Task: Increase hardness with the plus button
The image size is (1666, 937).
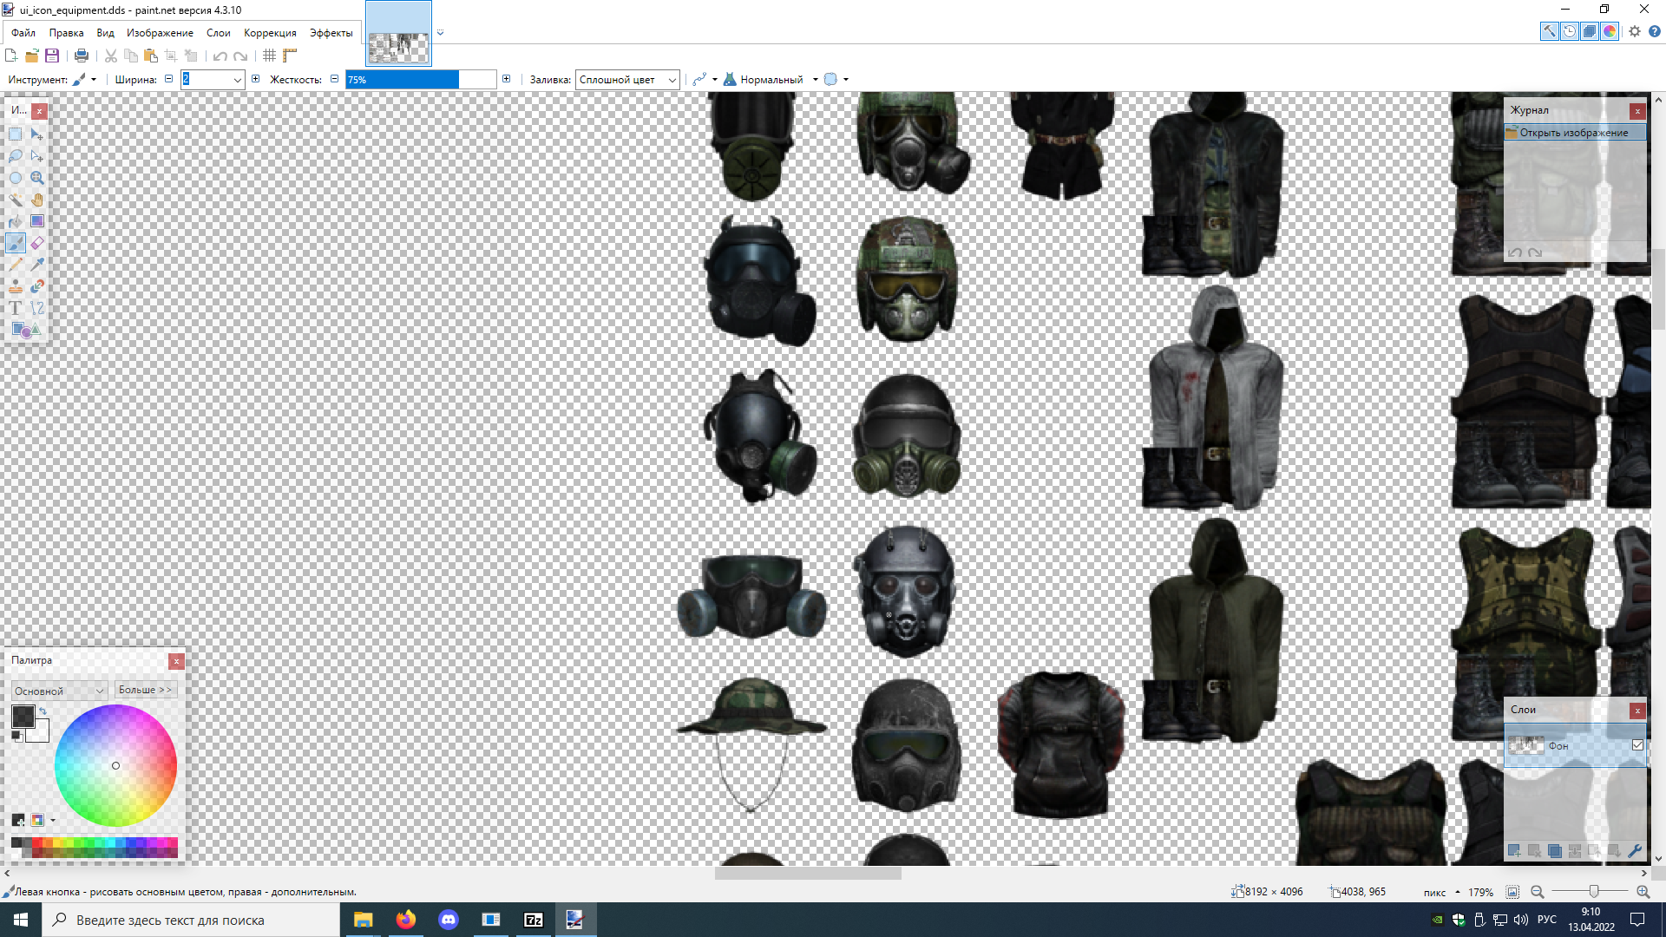Action: click(x=507, y=79)
